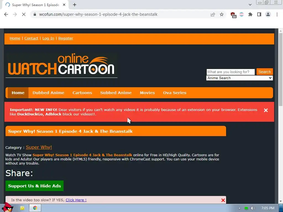Screen dimensions: 283x212
Task: Focus the 'What are you looking for?' field
Action: coord(230,72)
